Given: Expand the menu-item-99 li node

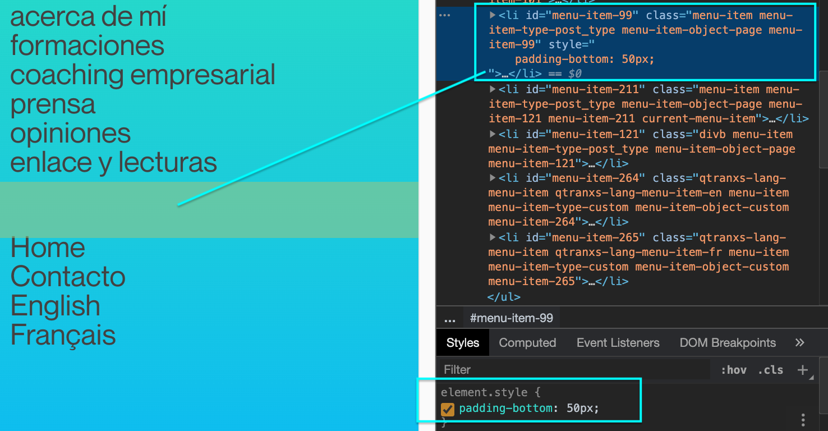Looking at the screenshot, I should pos(493,16).
